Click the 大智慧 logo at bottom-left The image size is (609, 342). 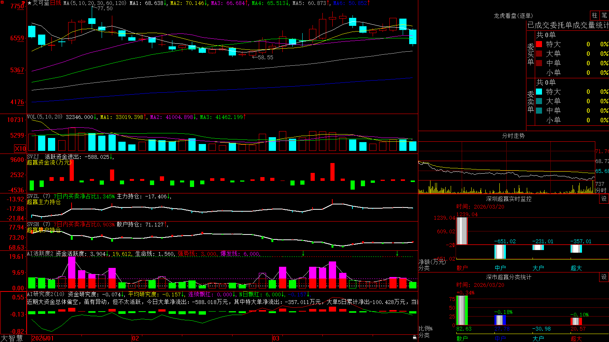click(x=11, y=338)
